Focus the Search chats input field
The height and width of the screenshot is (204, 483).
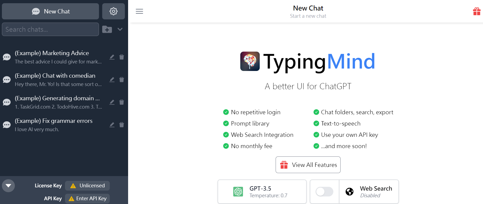click(50, 29)
